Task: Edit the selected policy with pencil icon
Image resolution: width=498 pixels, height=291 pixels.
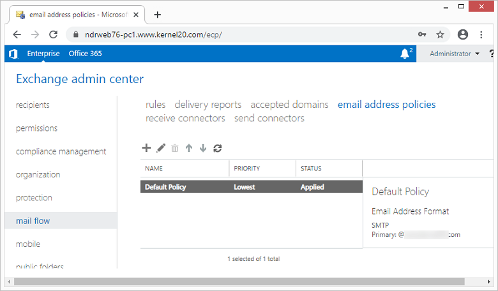Action: (x=161, y=148)
